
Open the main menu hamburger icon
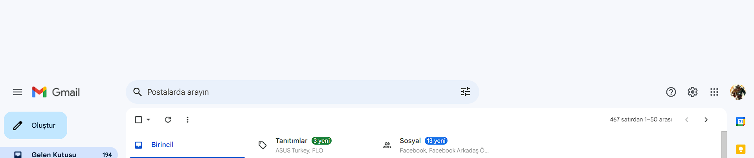pos(18,92)
